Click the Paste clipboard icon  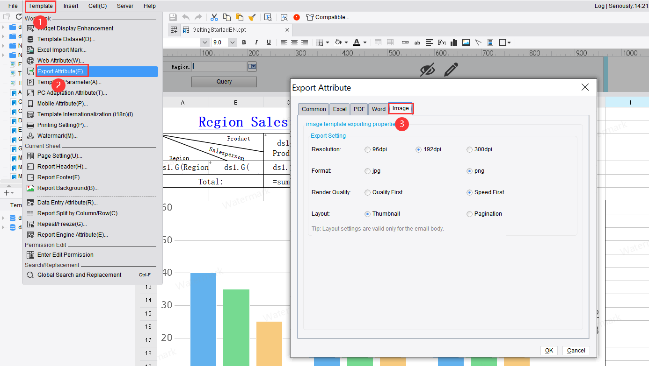click(x=239, y=17)
